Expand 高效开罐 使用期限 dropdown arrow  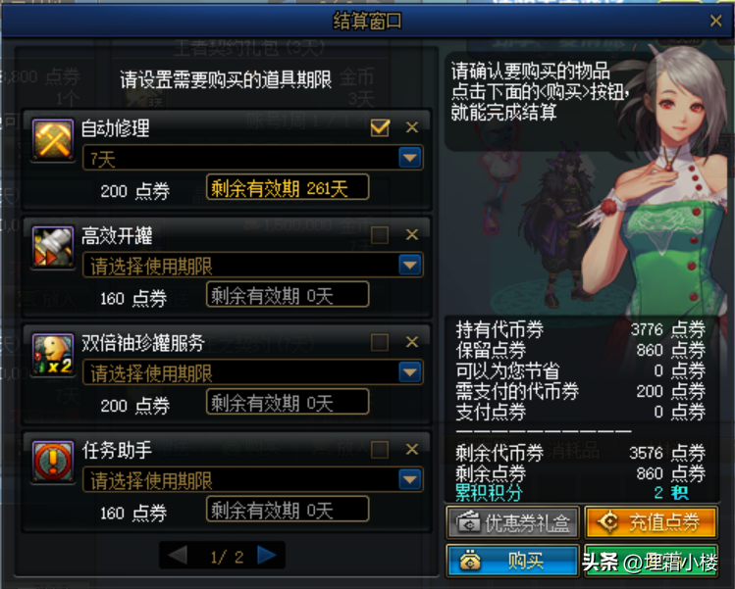point(410,265)
